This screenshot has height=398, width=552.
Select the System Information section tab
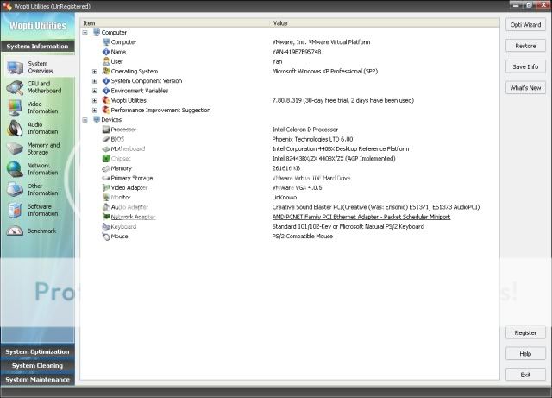click(x=37, y=46)
